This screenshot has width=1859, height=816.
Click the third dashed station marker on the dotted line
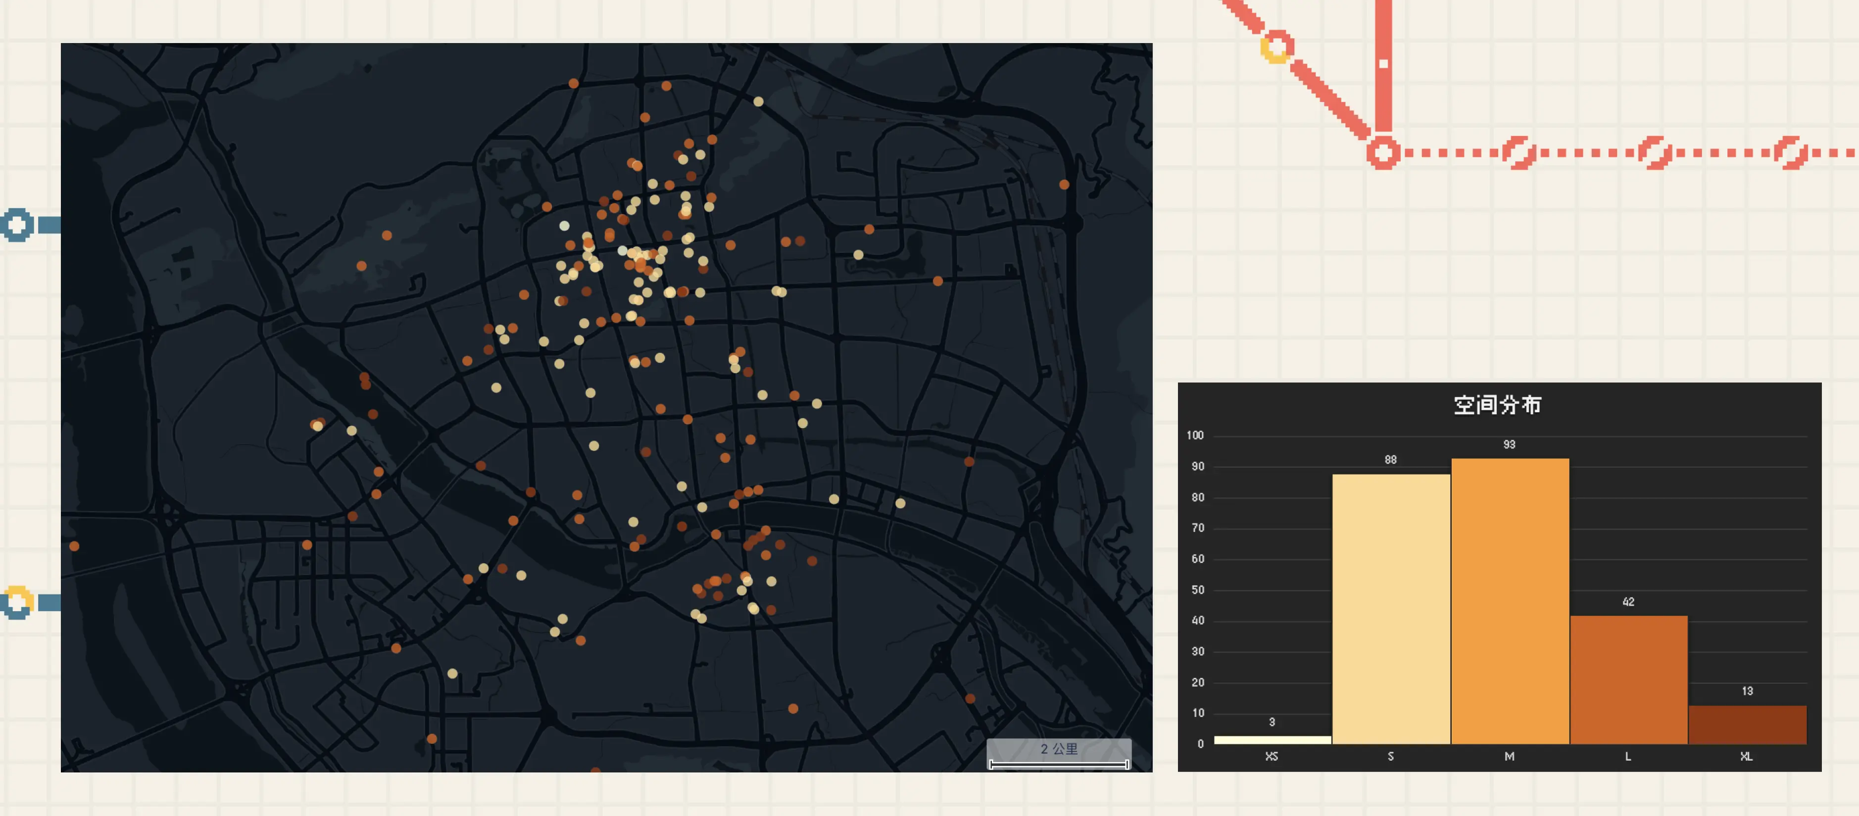(x=1790, y=153)
